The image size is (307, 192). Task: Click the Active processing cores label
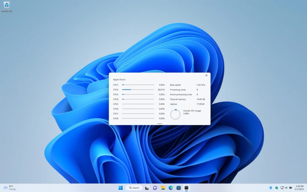point(181,94)
